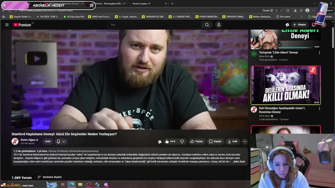
Task: Reload page with browser refresh icon
Action: pos(10,10)
